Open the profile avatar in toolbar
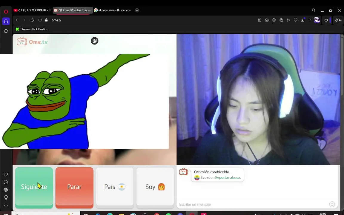 click(317, 20)
